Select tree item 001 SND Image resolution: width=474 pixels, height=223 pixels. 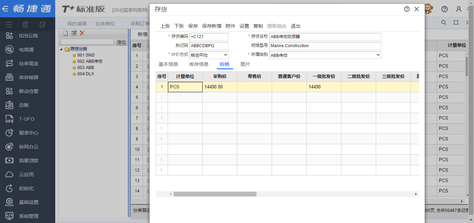coord(86,55)
